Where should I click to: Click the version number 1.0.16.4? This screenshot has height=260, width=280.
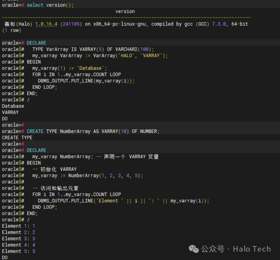click(46, 24)
